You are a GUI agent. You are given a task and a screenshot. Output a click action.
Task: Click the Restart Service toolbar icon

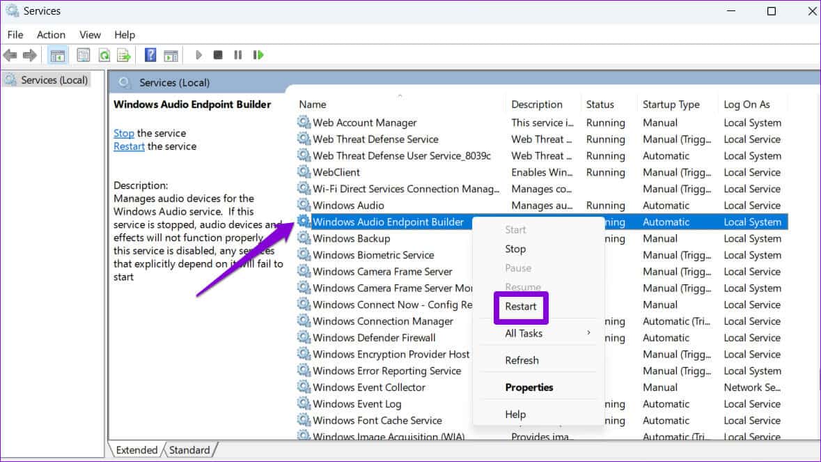pyautogui.click(x=258, y=55)
